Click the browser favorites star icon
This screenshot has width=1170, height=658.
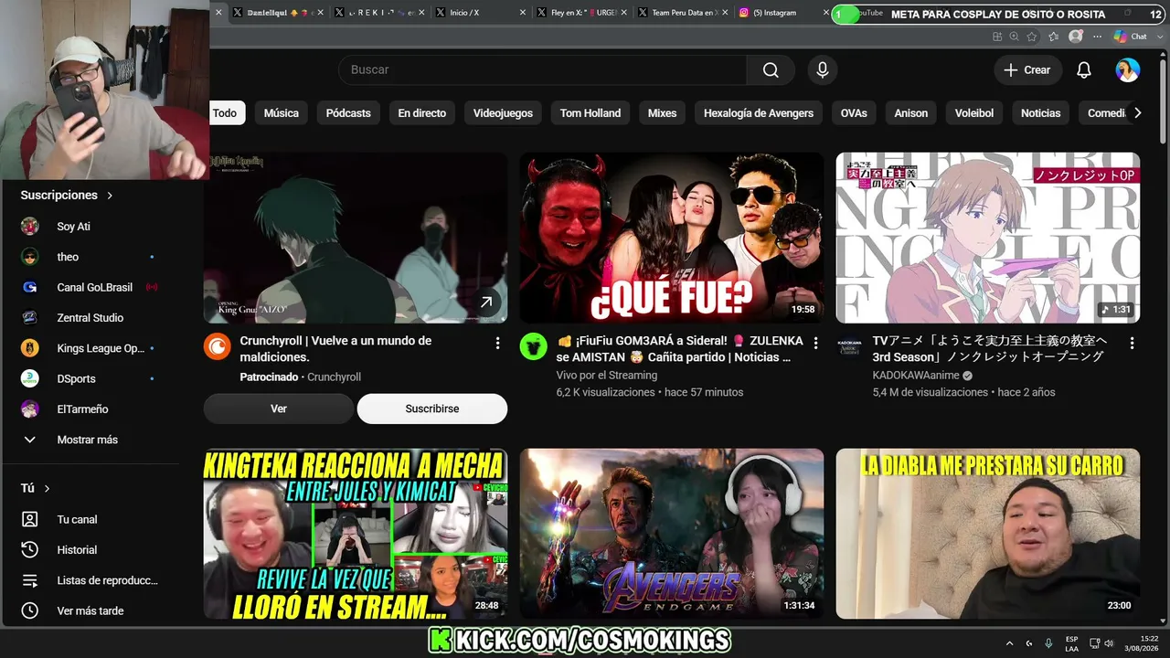[x=1032, y=37]
